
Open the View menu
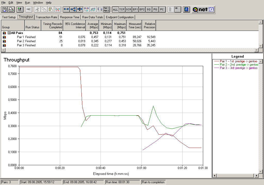coord(19,3)
